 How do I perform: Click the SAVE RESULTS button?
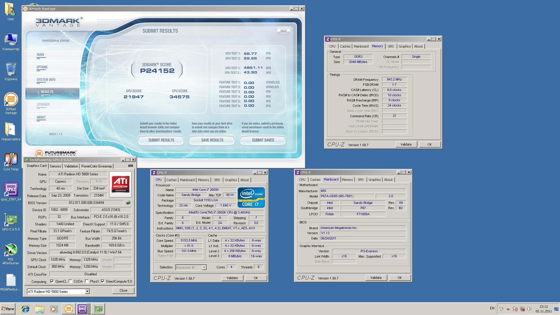[x=212, y=140]
